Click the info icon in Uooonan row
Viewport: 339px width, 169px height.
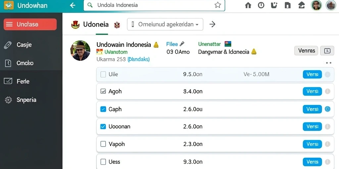[x=327, y=127]
